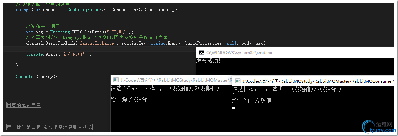Click the 请选择Consumer模式 prompt in the left console

(165, 89)
